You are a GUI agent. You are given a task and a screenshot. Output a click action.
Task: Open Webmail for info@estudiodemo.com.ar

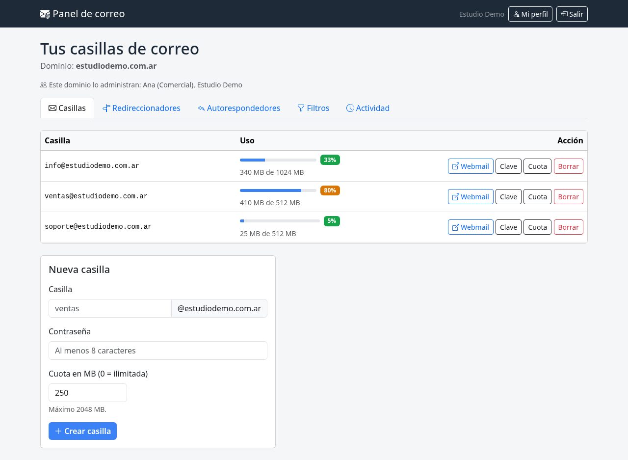pos(471,166)
